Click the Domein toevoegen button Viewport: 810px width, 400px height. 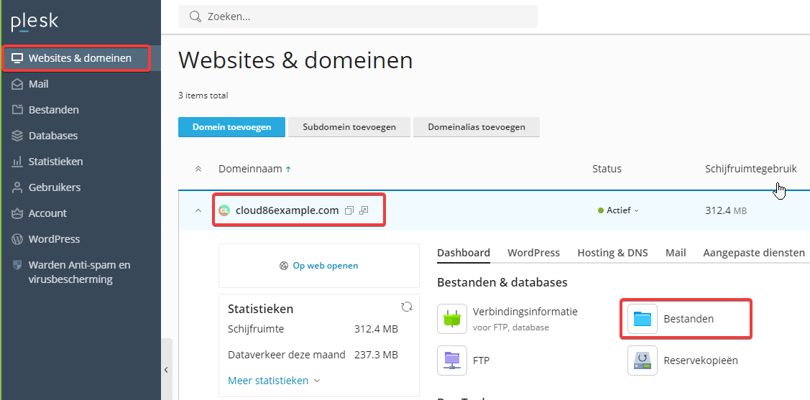pos(231,127)
